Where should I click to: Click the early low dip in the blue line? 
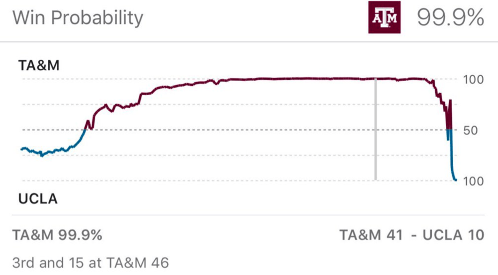pyautogui.click(x=41, y=155)
